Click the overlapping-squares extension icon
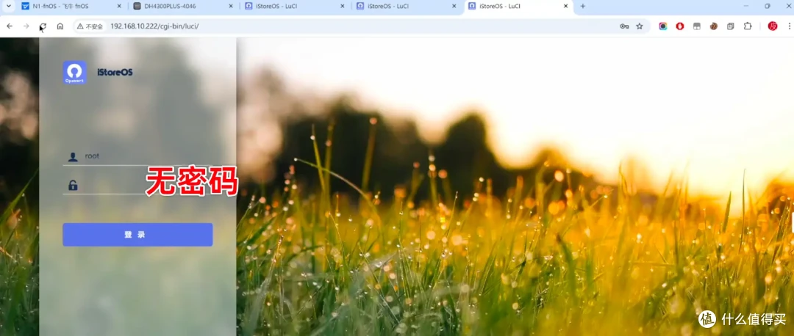 [x=731, y=26]
